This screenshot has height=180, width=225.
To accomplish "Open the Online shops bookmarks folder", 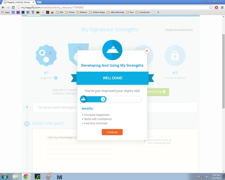I will click(97, 12).
